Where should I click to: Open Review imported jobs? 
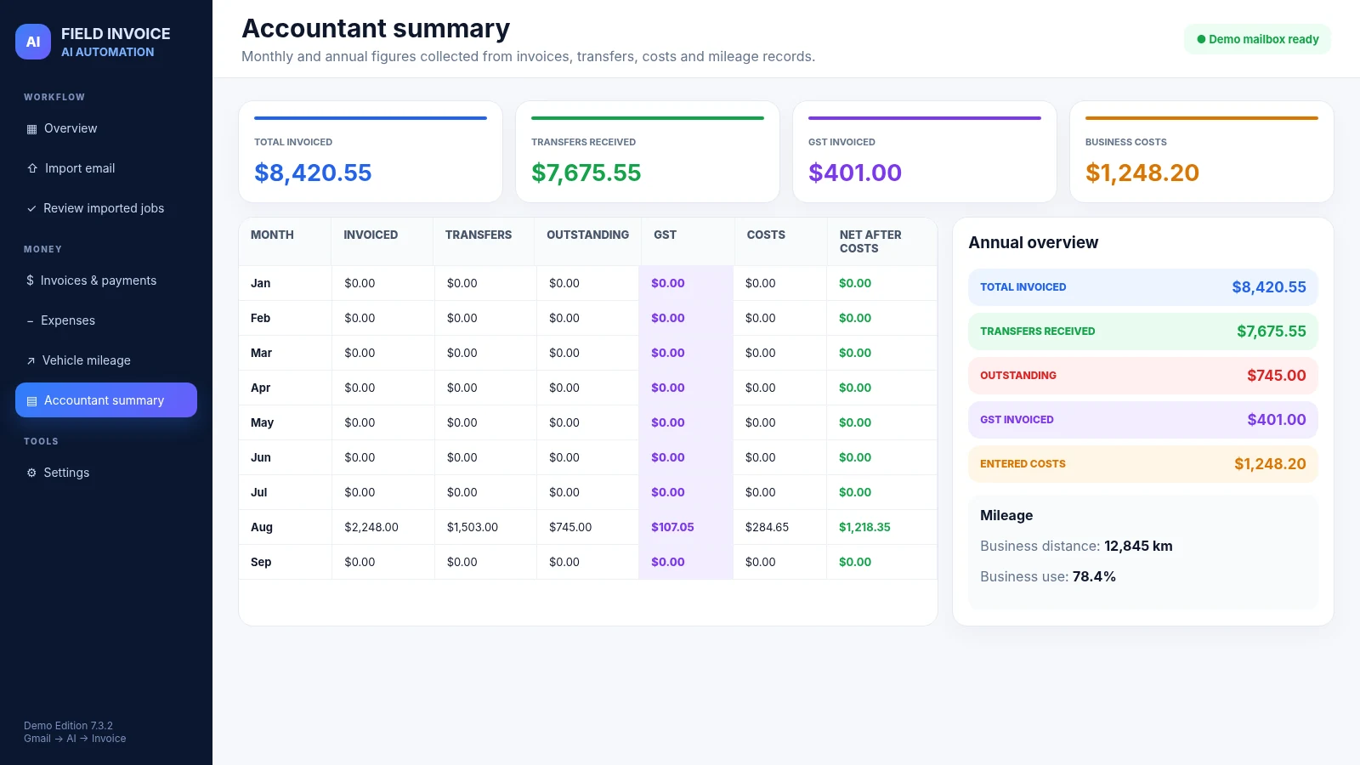(x=106, y=208)
